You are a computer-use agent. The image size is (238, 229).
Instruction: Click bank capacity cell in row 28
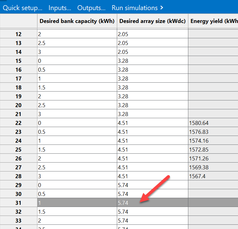pos(77,176)
